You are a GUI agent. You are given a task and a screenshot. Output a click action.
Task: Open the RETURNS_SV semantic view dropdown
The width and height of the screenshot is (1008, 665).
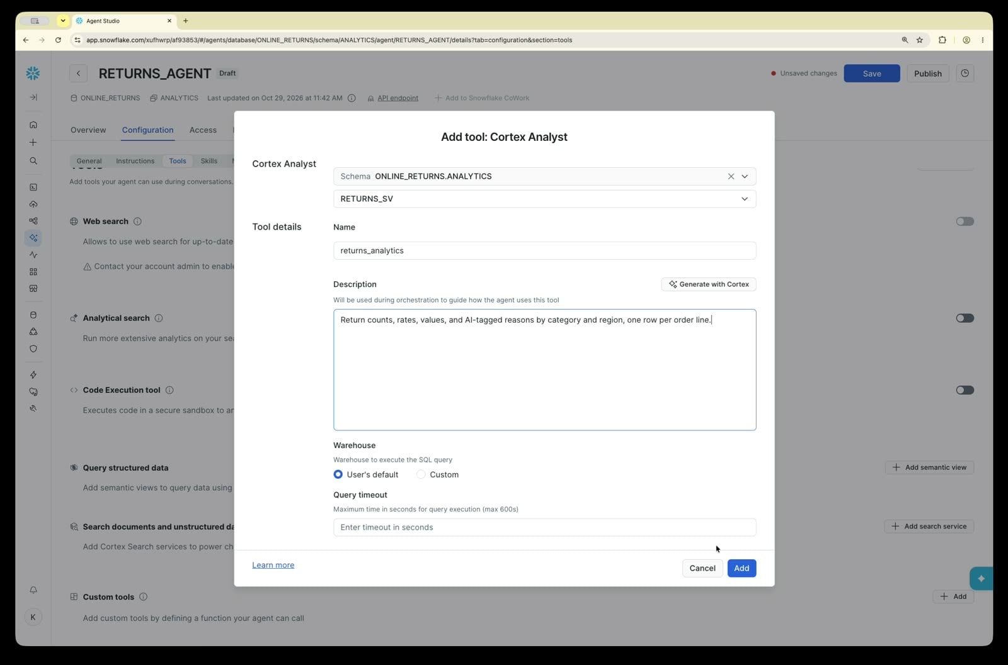[544, 199]
